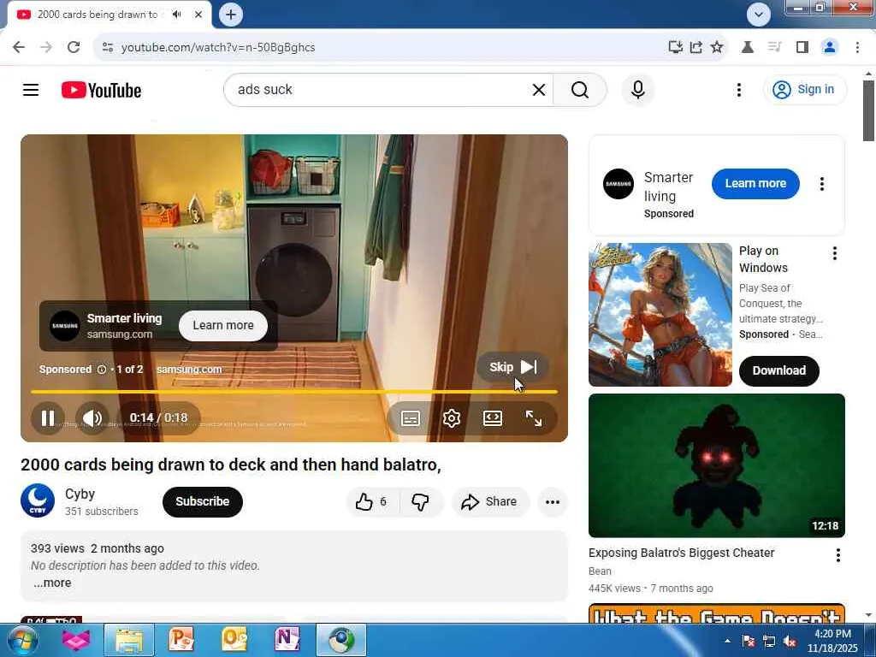
Task: Open options menu for Smarter living ad
Action: tap(821, 184)
